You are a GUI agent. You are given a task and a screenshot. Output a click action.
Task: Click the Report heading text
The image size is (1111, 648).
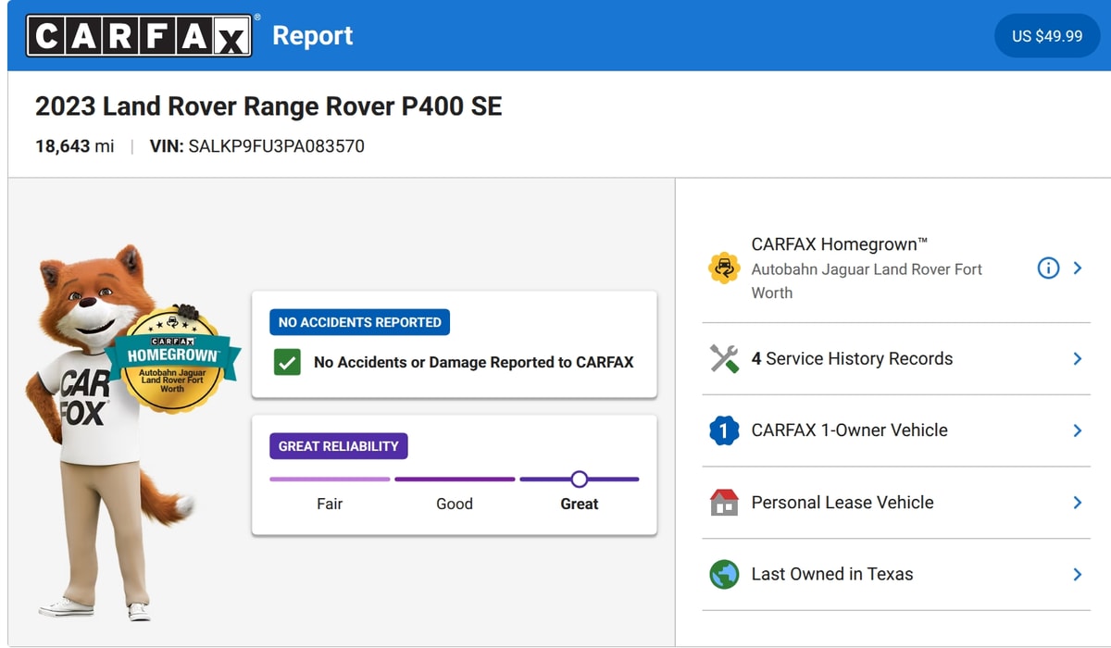tap(313, 36)
